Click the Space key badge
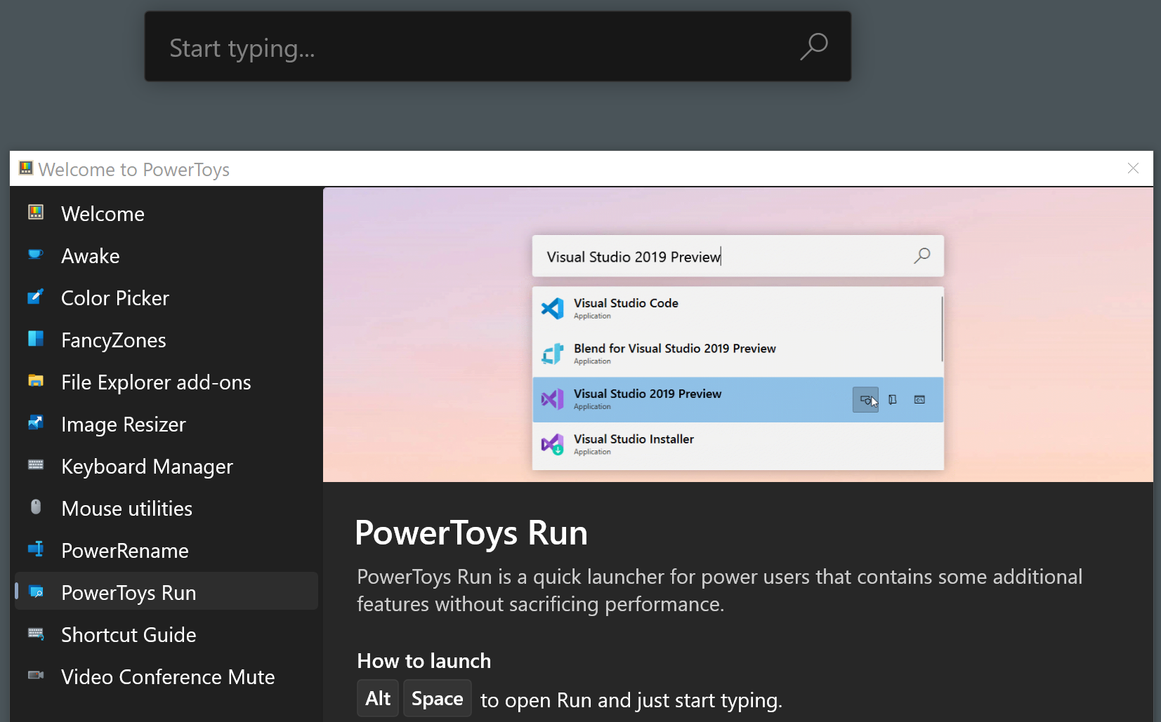The height and width of the screenshot is (722, 1161). point(437,698)
